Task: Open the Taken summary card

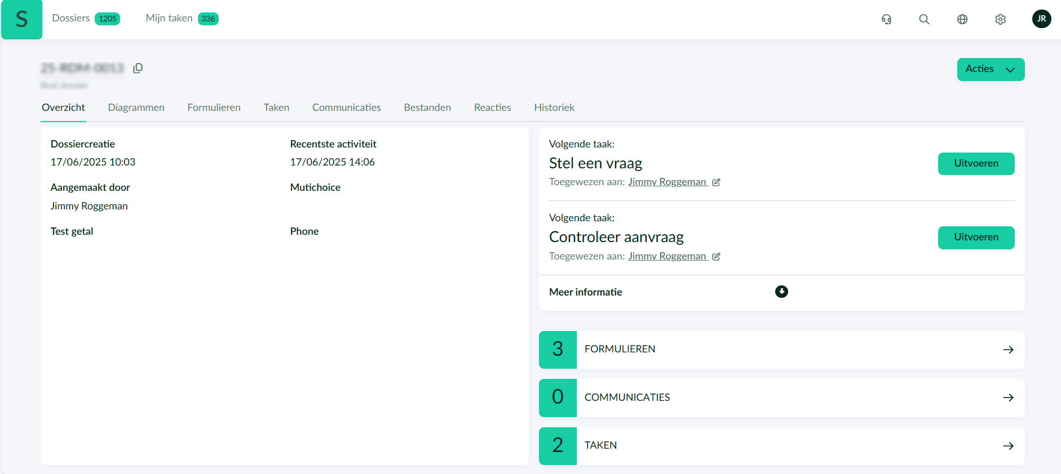Action: 781,446
